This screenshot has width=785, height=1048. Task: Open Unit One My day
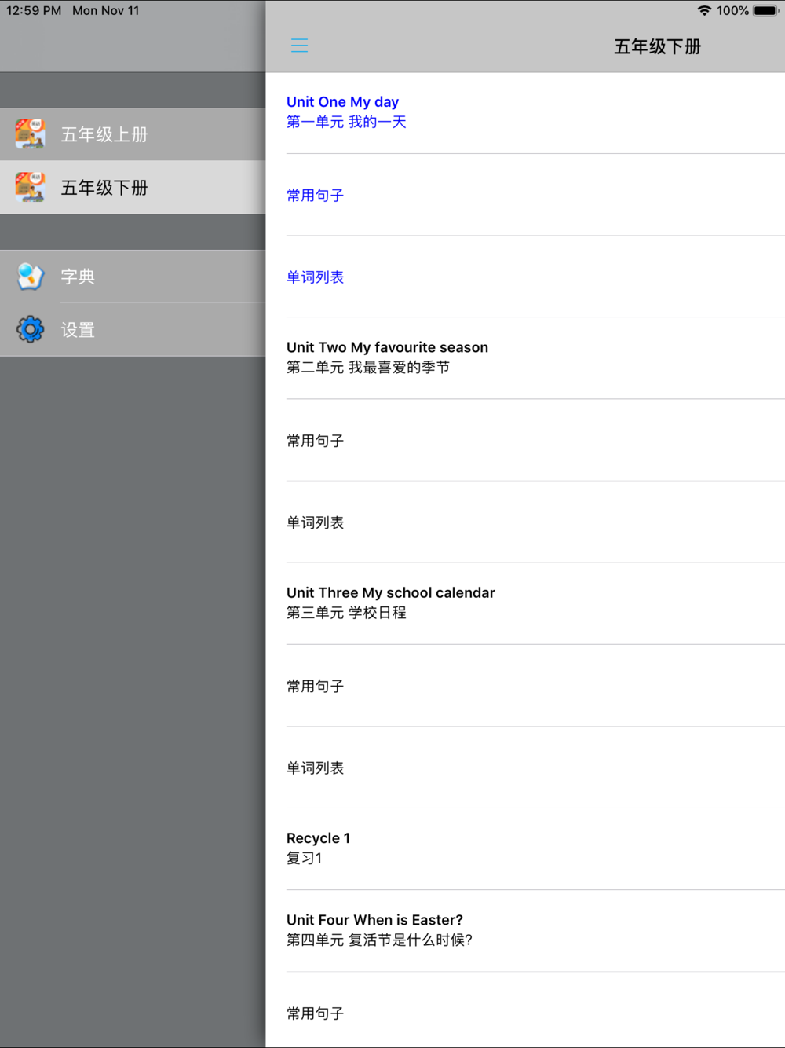coord(525,112)
